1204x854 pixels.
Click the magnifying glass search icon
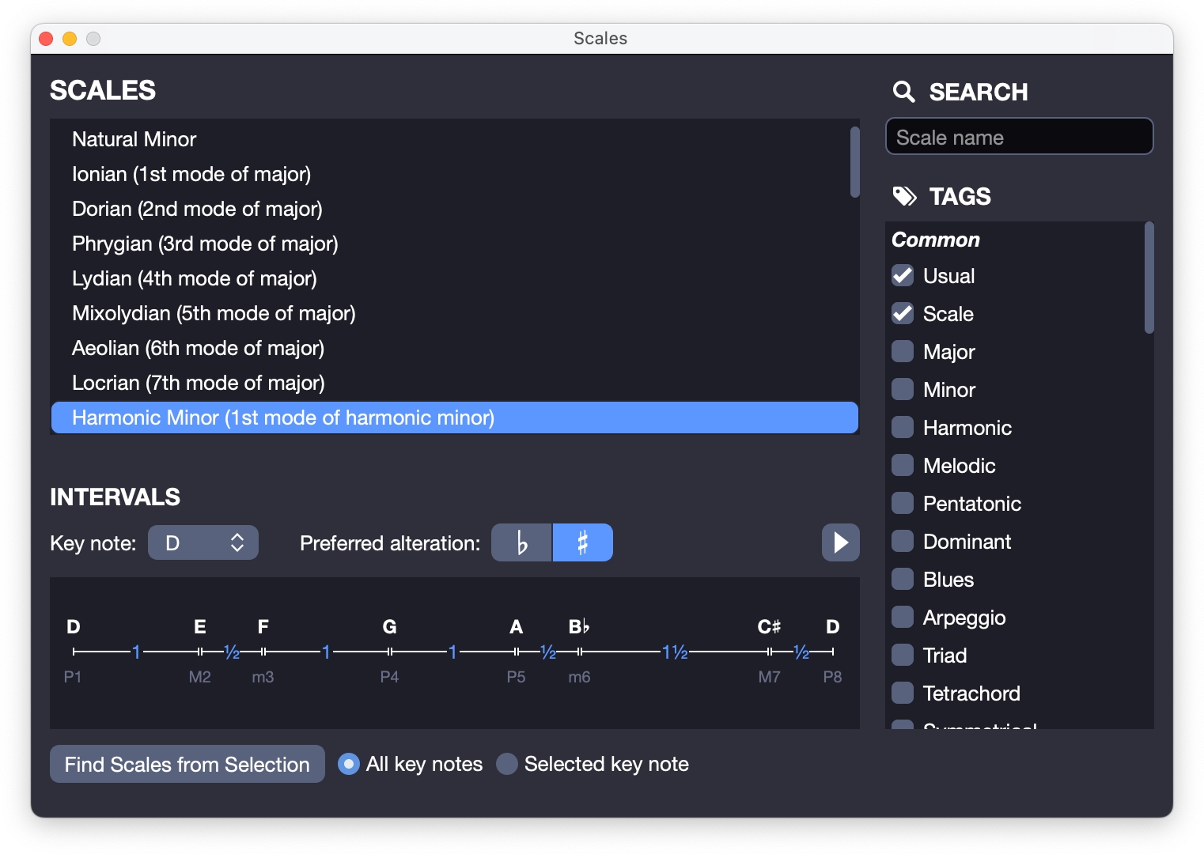(x=904, y=92)
